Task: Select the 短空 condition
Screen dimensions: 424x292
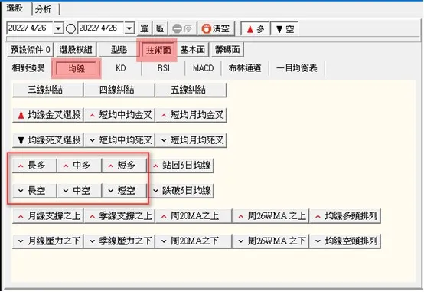Action: (x=124, y=191)
